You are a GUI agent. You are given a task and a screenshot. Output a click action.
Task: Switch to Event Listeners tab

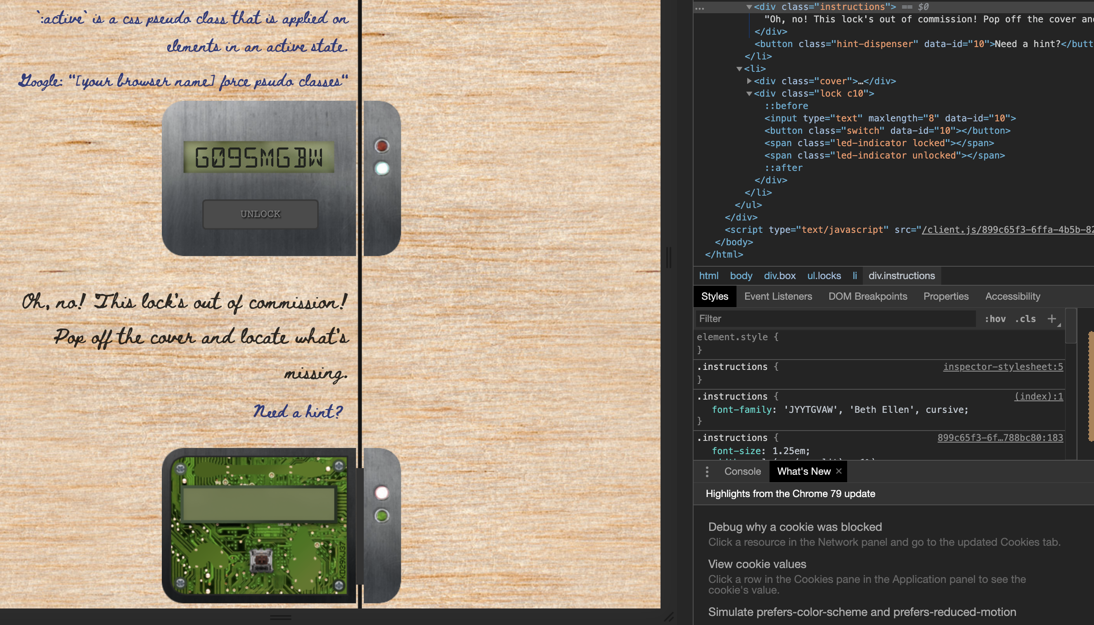tap(778, 296)
